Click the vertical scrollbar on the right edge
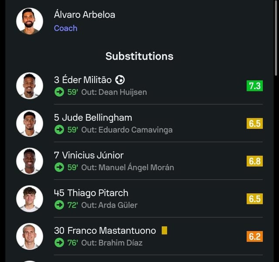This screenshot has width=279, height=262. click(276, 39)
